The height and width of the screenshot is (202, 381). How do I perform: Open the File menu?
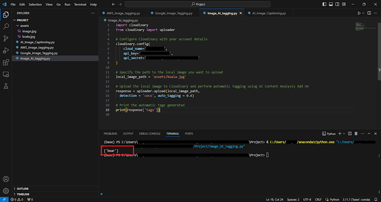tap(13, 4)
